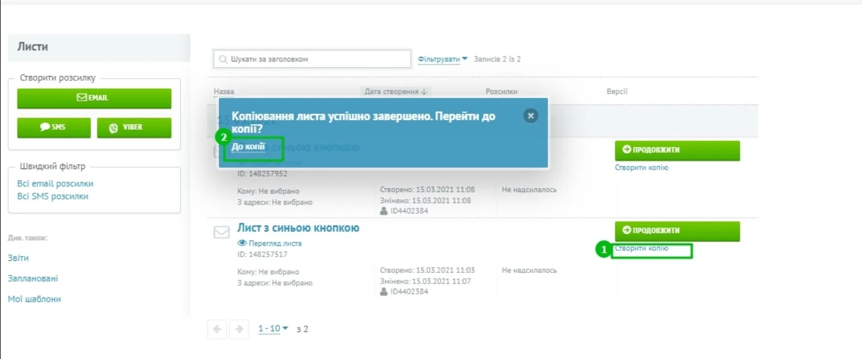Open 'Мої шаблони' page
The width and height of the screenshot is (862, 359).
34,299
